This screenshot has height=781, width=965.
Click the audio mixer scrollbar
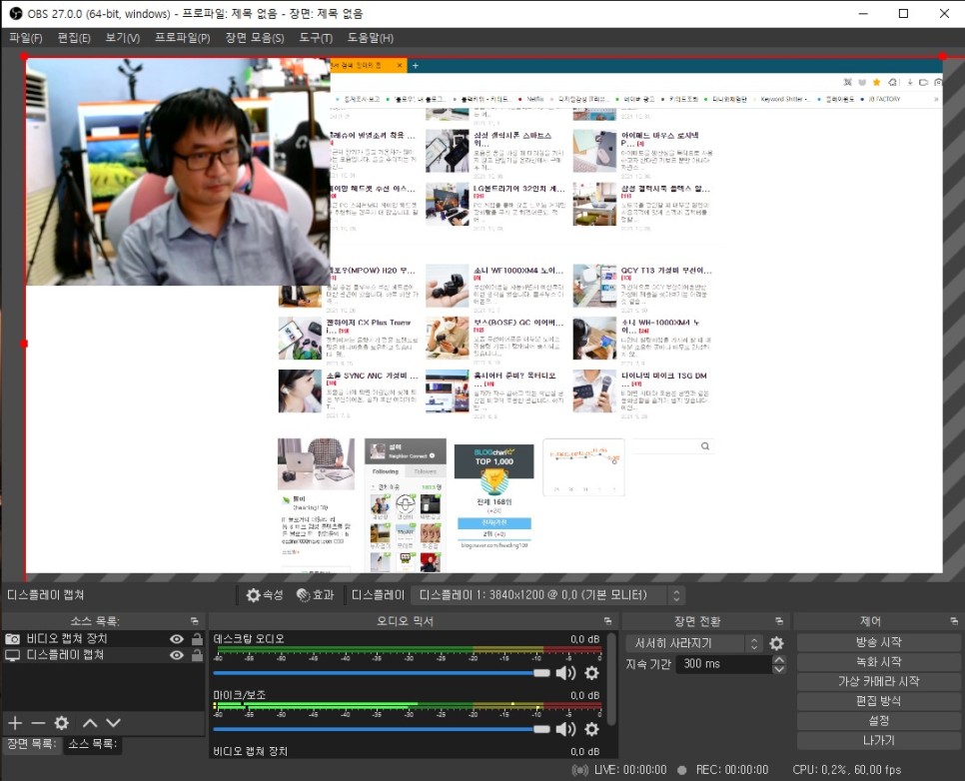(x=611, y=679)
